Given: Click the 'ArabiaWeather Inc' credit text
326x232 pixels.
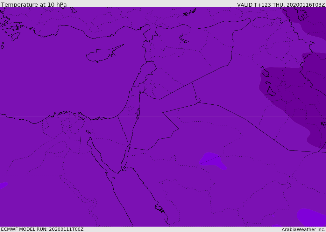Looking at the screenshot, I should (x=303, y=229).
